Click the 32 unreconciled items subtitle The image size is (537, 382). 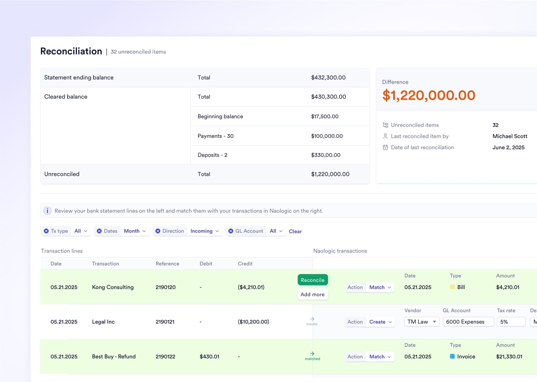(138, 52)
